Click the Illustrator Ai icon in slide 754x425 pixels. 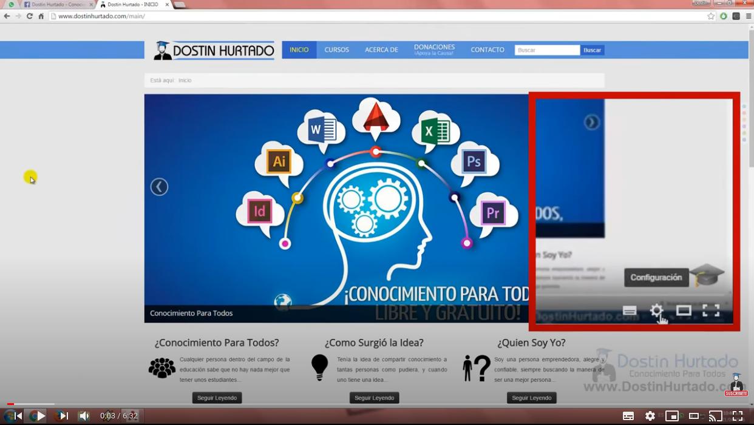[279, 162]
